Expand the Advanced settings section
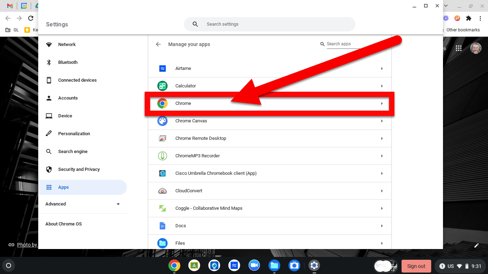Screen dimensions: 488x274 coord(83,204)
